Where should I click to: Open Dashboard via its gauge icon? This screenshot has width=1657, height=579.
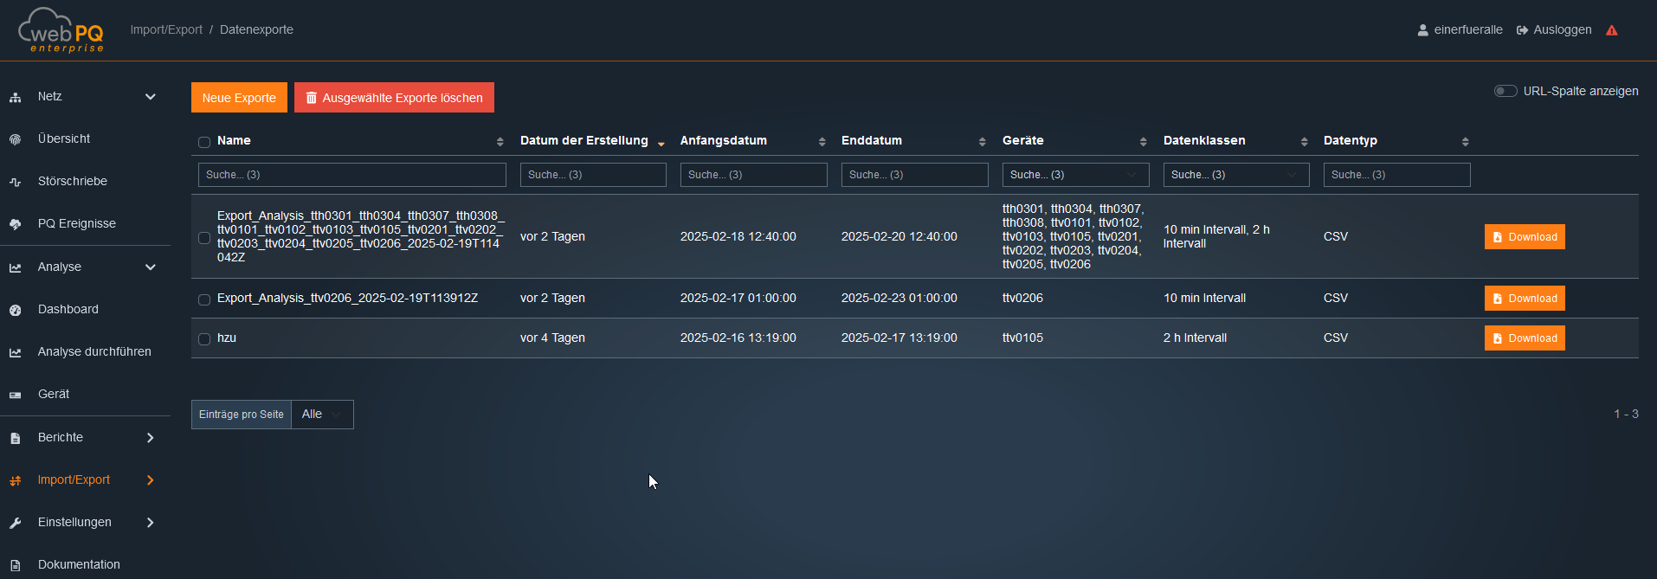tap(16, 310)
